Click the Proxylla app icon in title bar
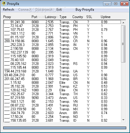This screenshot has height=133, width=130. point(4,4)
